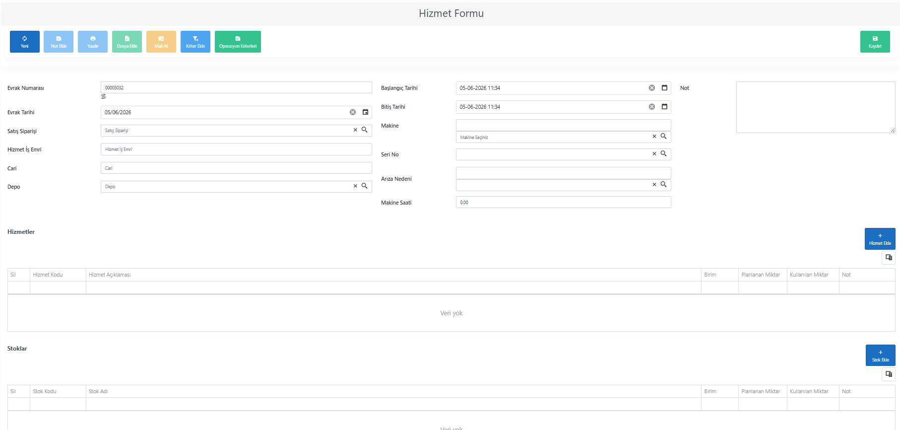900x430 pixels.
Task: Open Başlangıç Tarihi calendar
Action: [x=665, y=88]
